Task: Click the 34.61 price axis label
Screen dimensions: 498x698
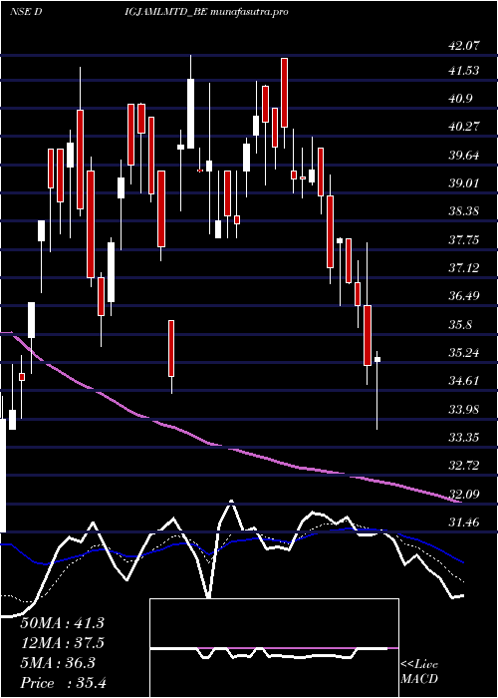Action: (465, 381)
